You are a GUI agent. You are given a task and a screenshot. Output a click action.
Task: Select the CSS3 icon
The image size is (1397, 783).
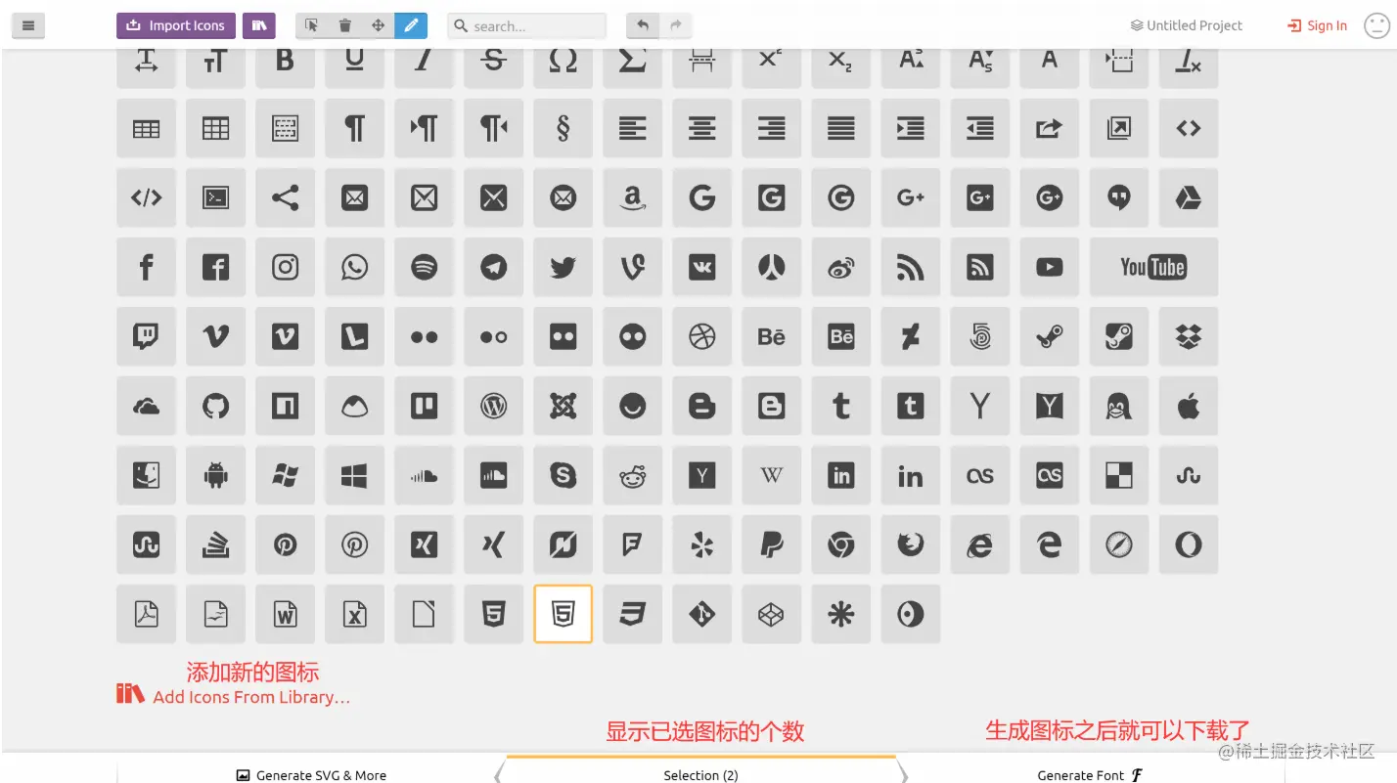633,614
